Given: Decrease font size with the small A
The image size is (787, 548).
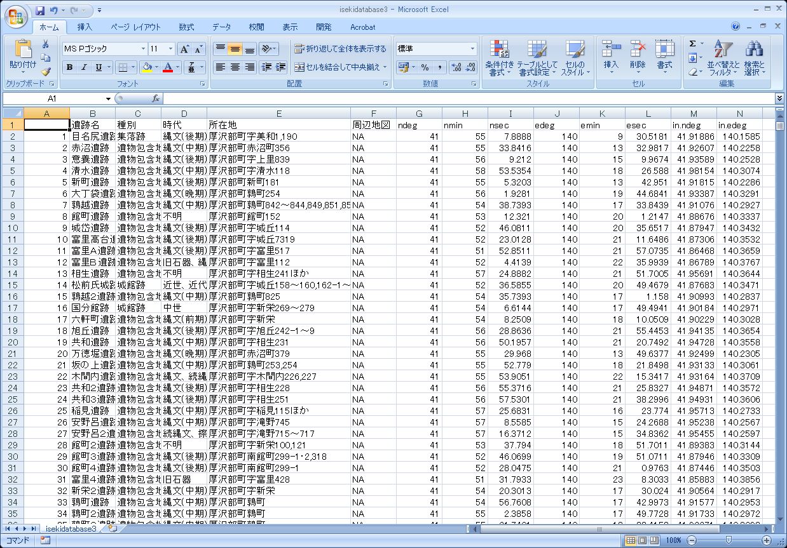Looking at the screenshot, I should pos(198,49).
